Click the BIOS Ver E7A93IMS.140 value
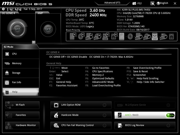Screen dimensions: 180x135 [136, 26]
